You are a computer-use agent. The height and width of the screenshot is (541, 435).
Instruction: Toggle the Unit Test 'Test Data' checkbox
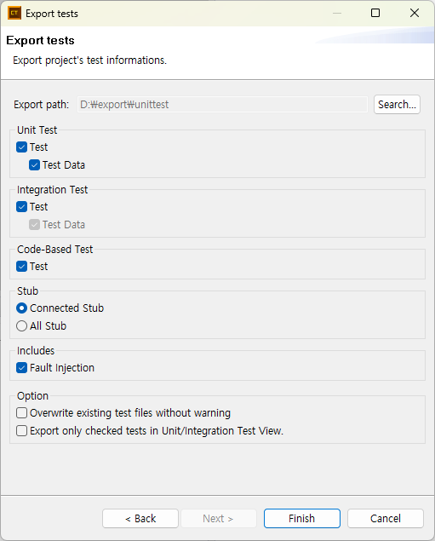coord(34,165)
